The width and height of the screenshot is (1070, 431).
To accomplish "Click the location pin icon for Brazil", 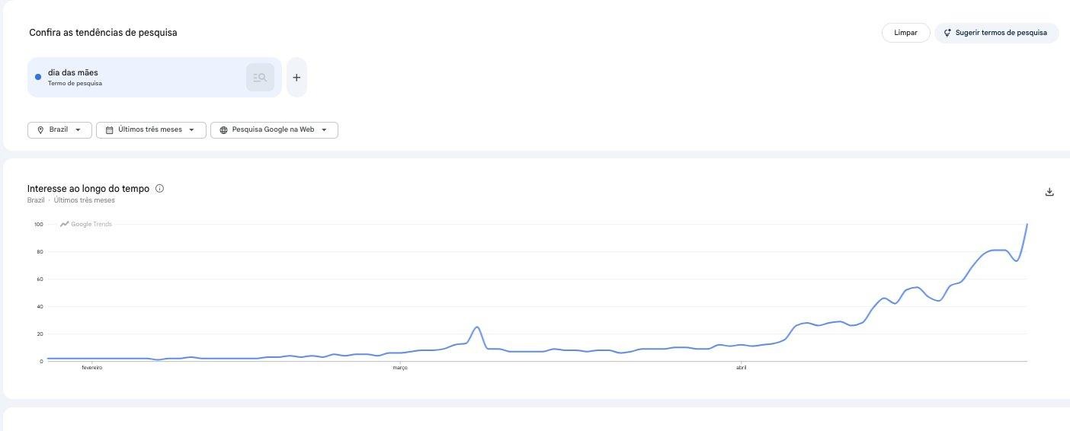I will tap(40, 130).
